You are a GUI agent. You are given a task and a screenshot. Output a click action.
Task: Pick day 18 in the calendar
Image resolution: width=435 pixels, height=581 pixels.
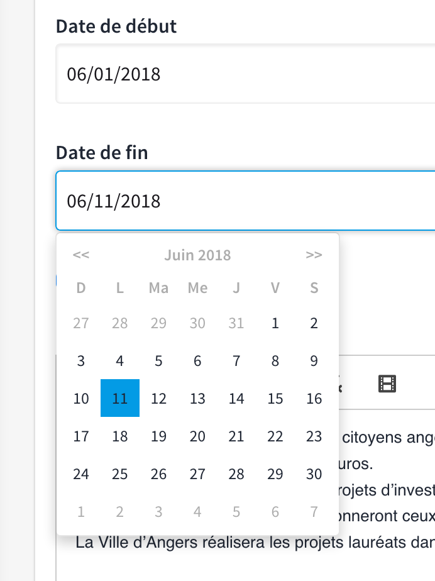[x=120, y=436]
